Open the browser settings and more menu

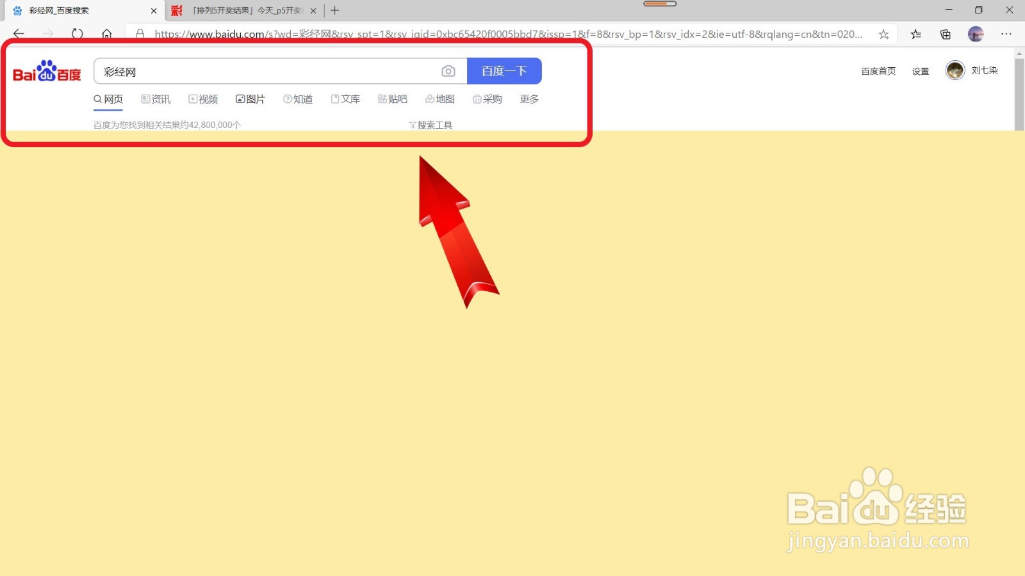click(x=1006, y=35)
